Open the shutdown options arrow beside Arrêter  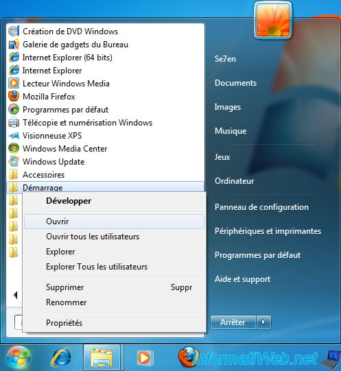point(263,322)
